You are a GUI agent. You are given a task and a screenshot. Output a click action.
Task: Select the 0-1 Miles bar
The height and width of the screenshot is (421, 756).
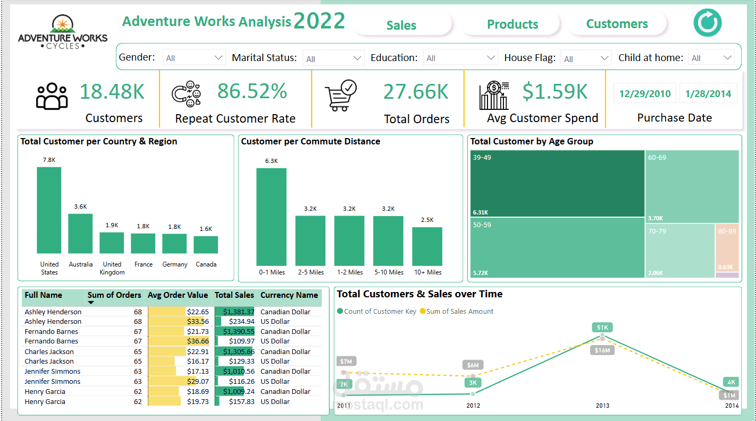click(272, 217)
